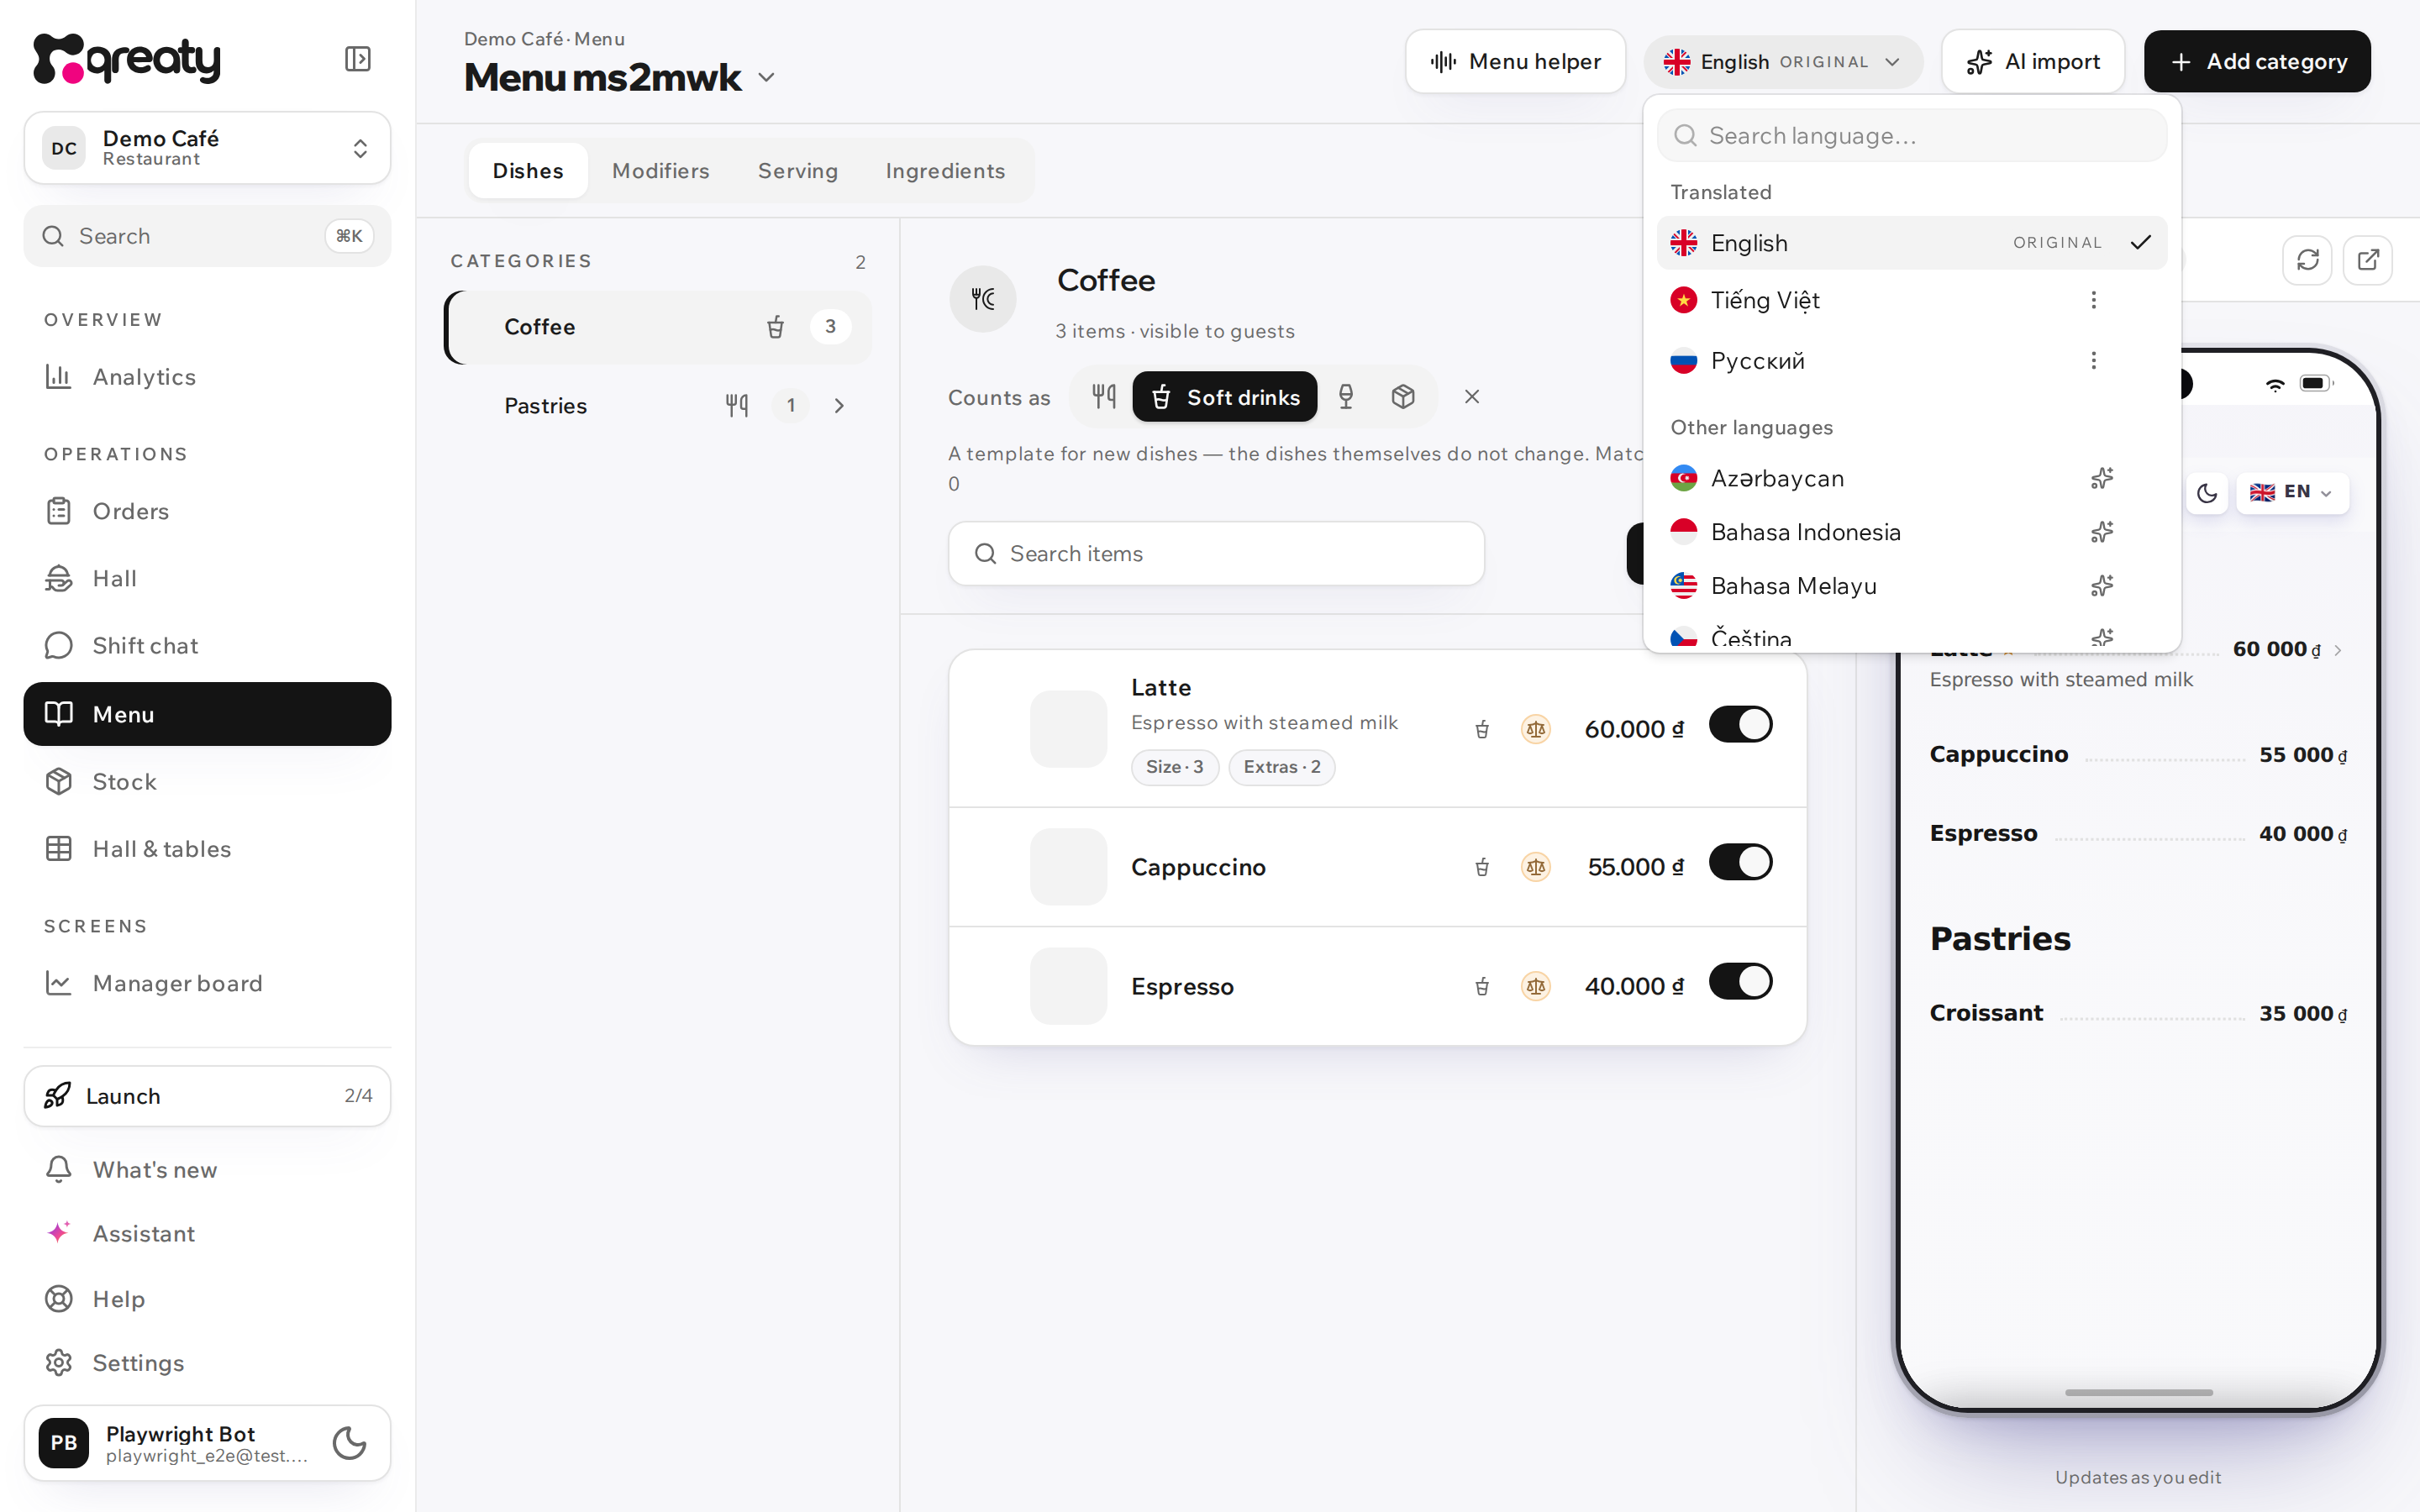Close the English language dropdown
2420x1512 pixels.
(x=1783, y=62)
